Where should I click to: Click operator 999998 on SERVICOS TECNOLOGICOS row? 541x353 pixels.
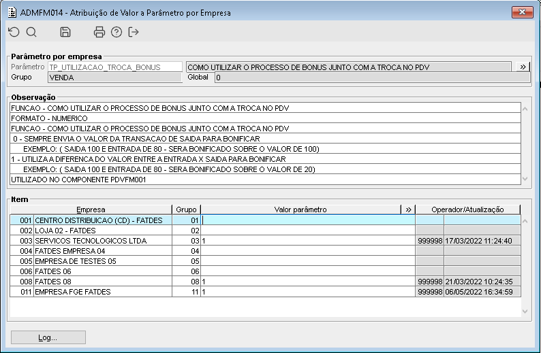(430, 241)
